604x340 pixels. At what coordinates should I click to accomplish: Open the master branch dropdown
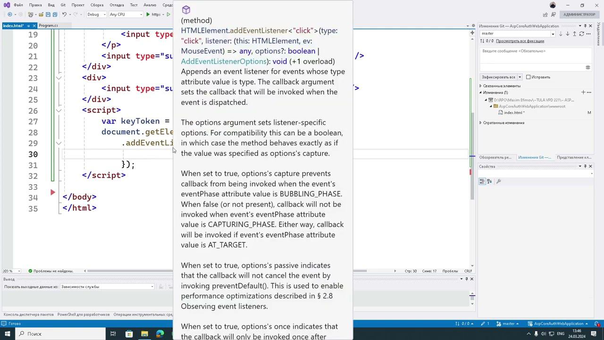tap(518, 34)
